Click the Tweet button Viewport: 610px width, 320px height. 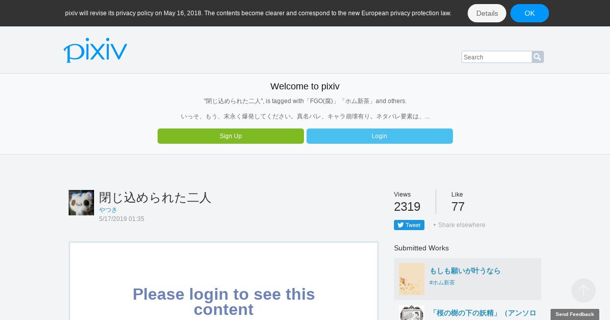[x=409, y=225]
